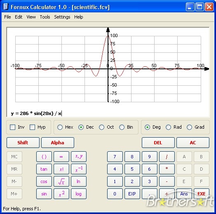
Task: Click the digit 1 key
Action: (x=115, y=181)
